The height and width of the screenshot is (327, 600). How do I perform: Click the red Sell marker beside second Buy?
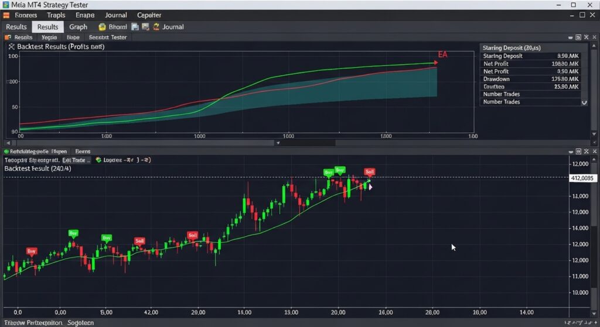coord(139,241)
